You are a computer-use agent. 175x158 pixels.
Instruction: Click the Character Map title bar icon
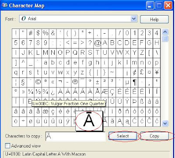(5, 5)
